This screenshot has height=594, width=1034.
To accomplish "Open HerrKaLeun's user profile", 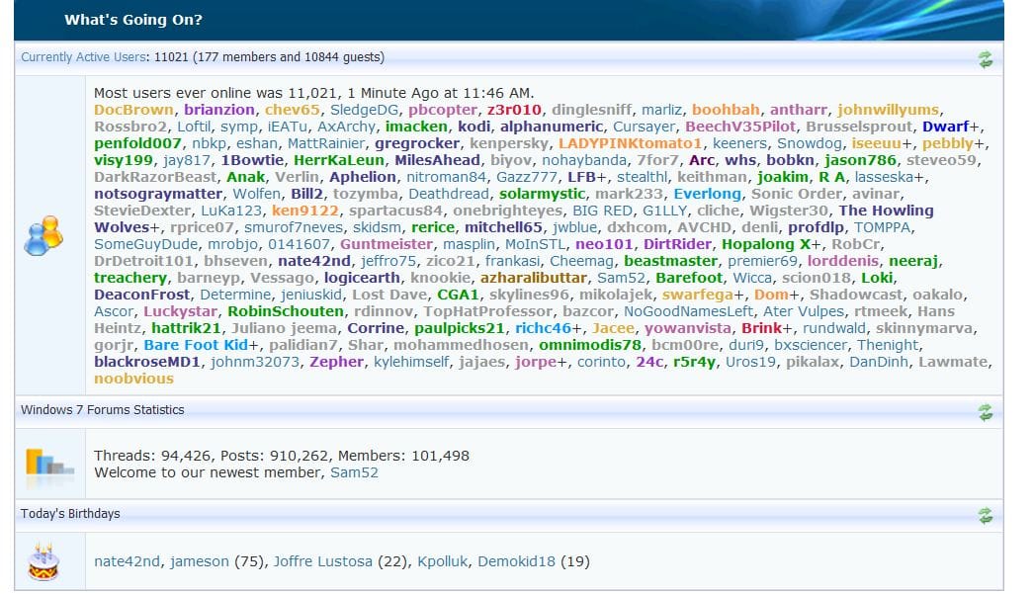I will (339, 160).
